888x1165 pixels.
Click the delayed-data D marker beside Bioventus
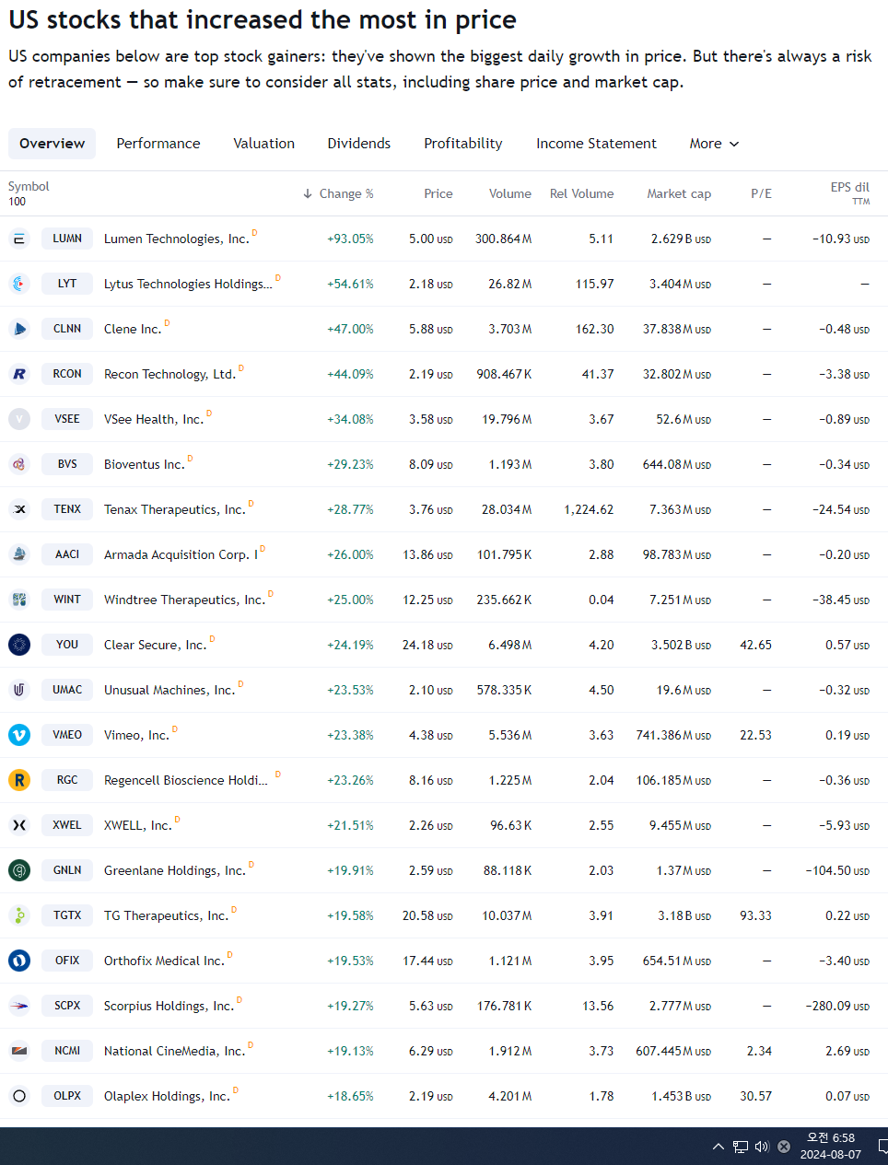tap(190, 459)
